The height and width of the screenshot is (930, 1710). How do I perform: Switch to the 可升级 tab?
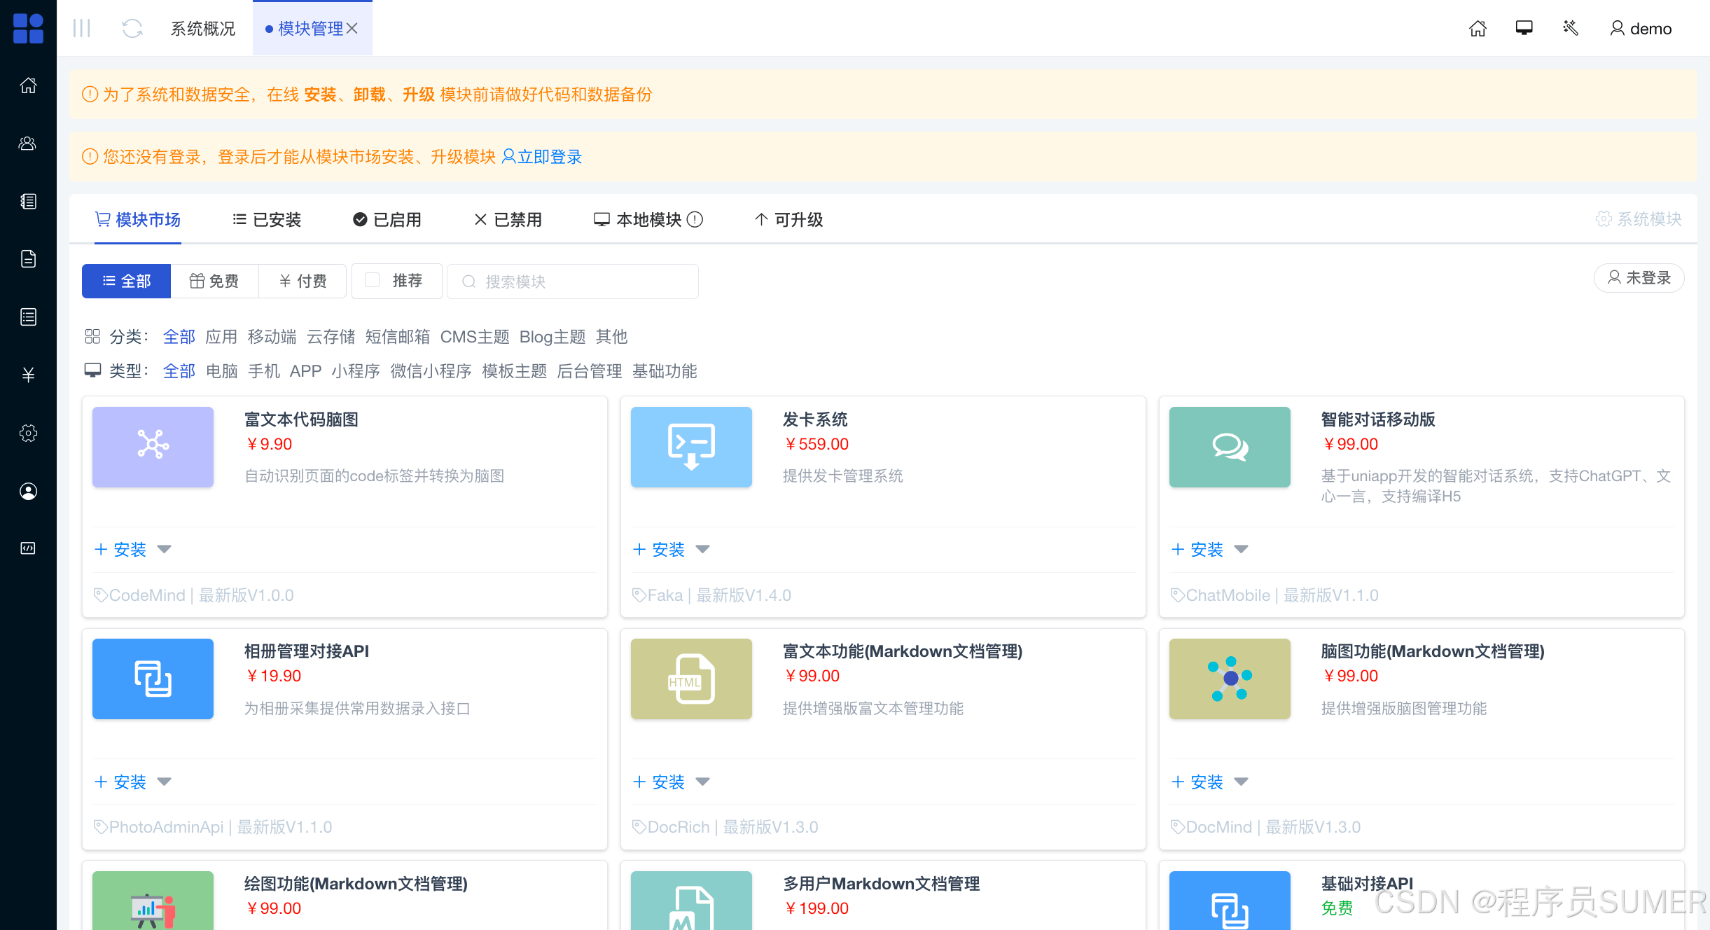(x=789, y=220)
